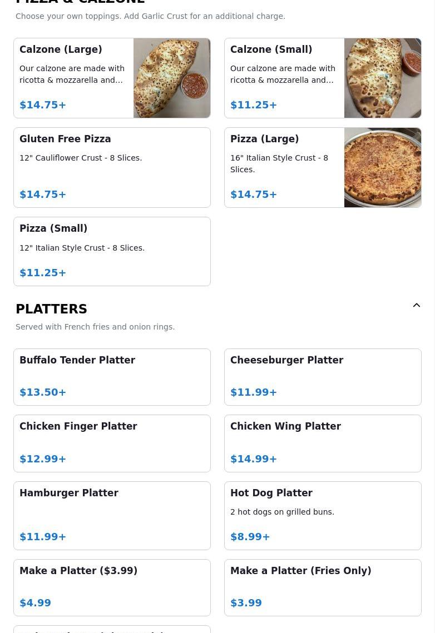Choose the Cheeseburger Platter
Screen dimensions: 435x633
pyautogui.click(x=323, y=377)
